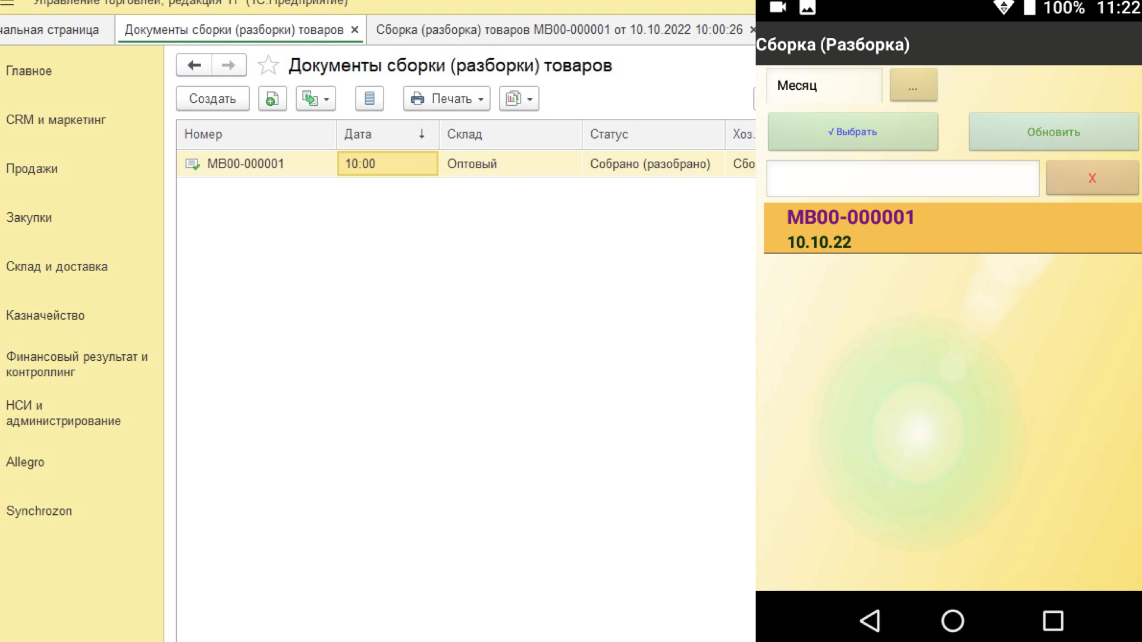1142x642 pixels.
Task: Select the MB00-000001 row in the document list
Action: (x=466, y=163)
